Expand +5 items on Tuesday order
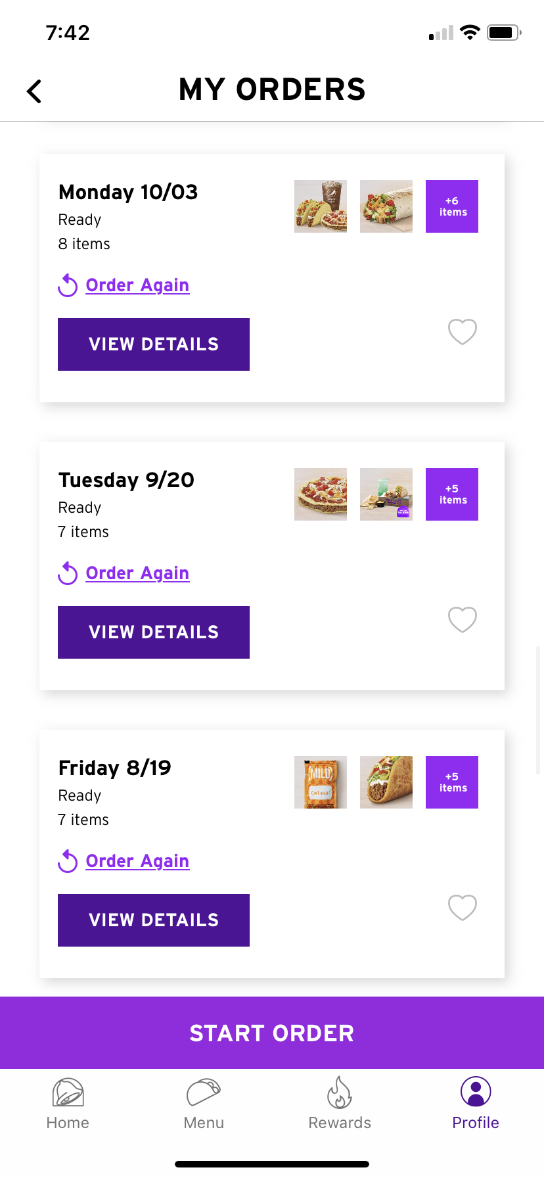This screenshot has height=1178, width=544. [452, 494]
